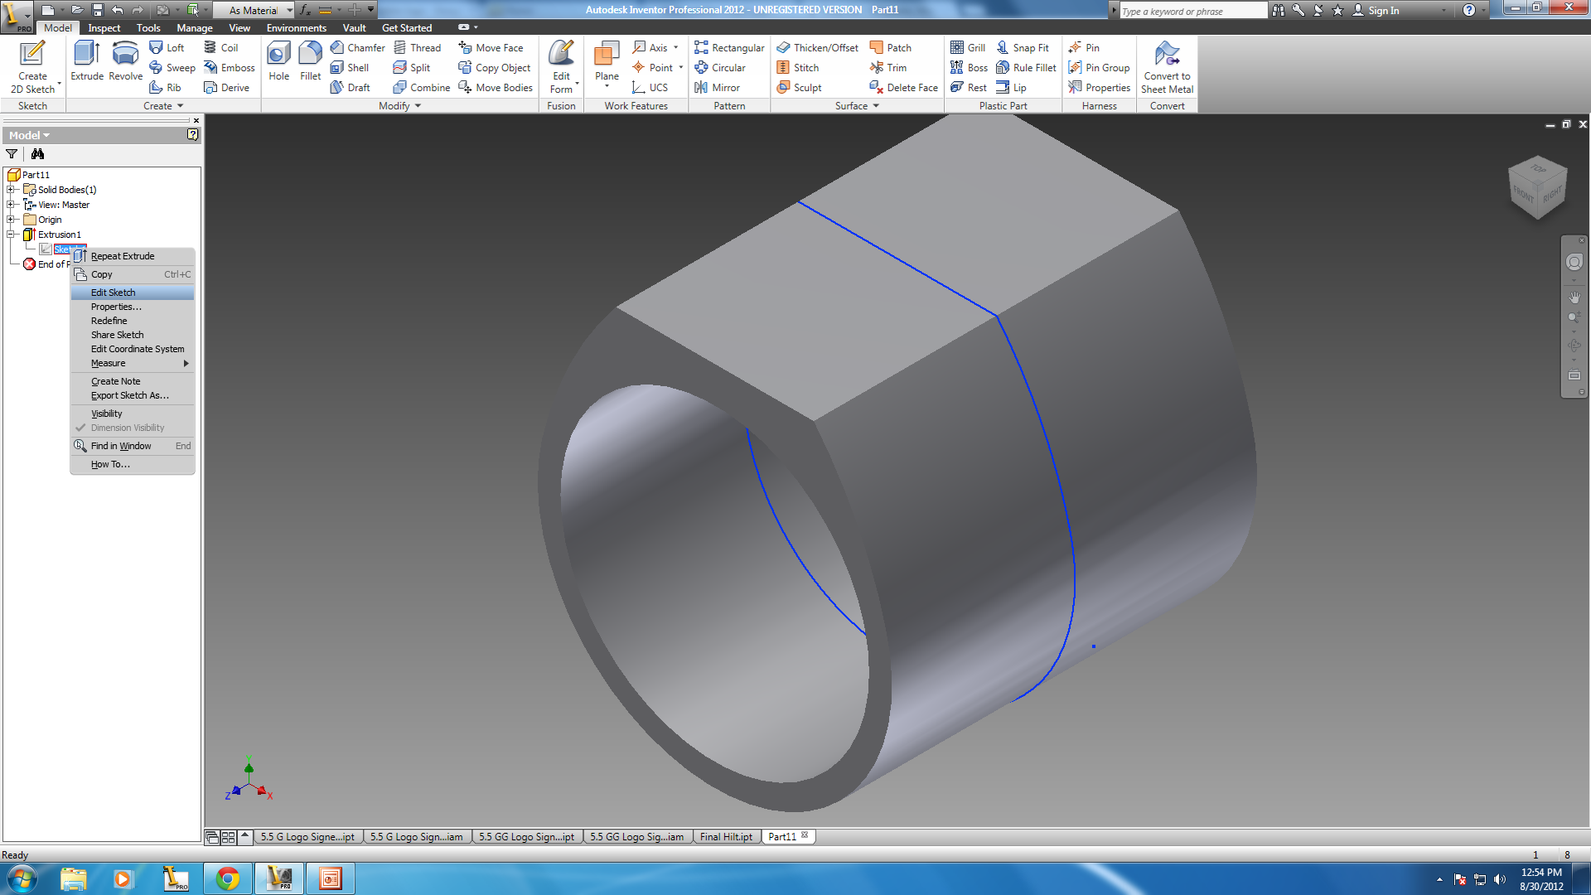Screen dimensions: 1591x895
Task: Expand the View: Master node
Action: coord(12,205)
